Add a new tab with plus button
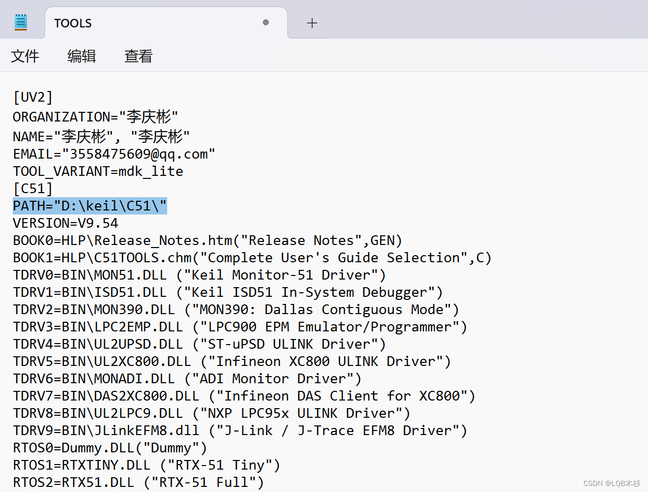 312,23
